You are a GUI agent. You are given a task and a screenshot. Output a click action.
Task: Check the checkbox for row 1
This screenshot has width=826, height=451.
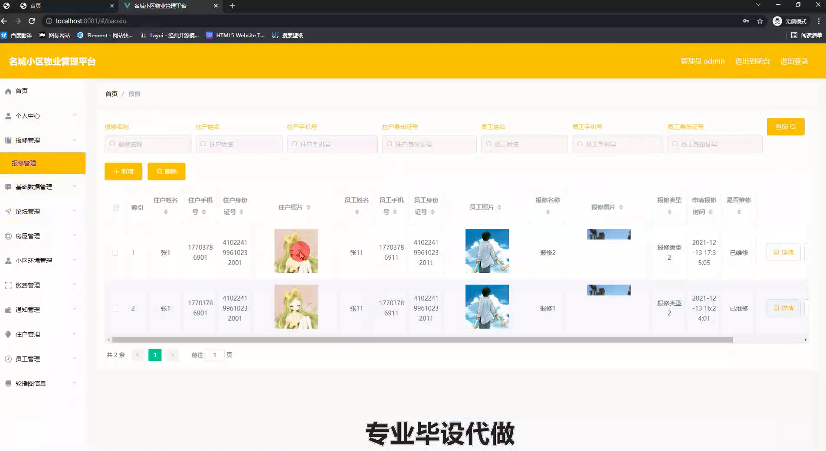pos(115,252)
